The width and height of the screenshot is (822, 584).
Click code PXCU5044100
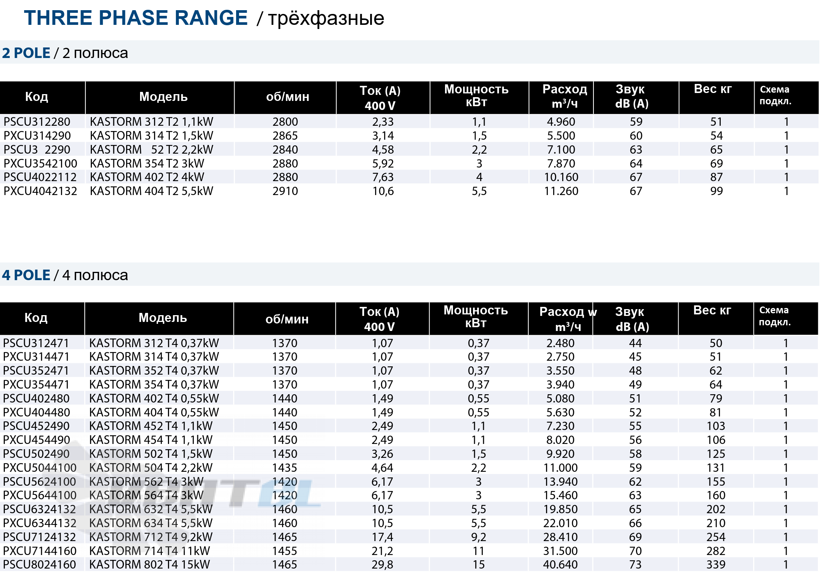(x=40, y=468)
